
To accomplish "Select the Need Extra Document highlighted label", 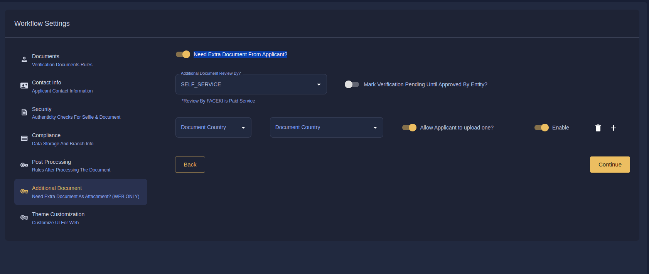I will pyautogui.click(x=240, y=54).
